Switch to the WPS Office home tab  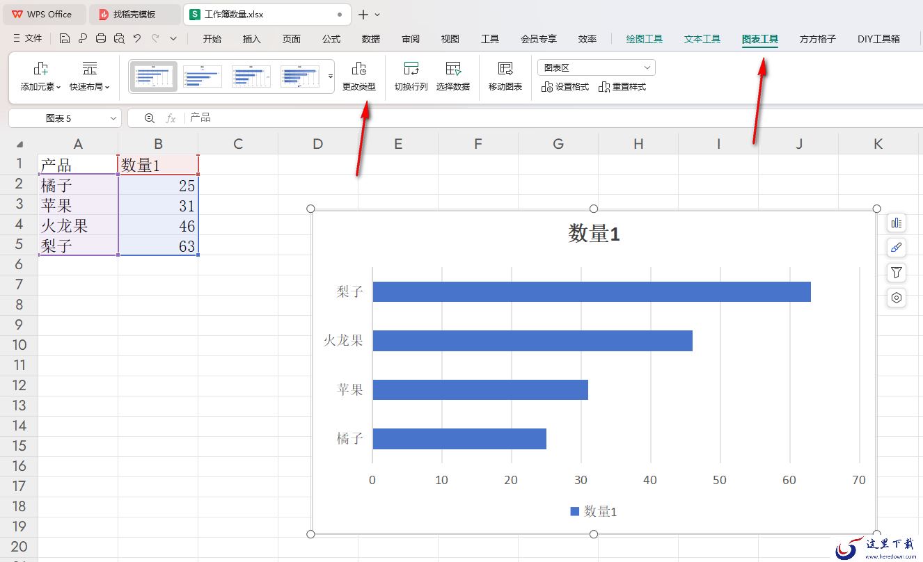click(43, 14)
